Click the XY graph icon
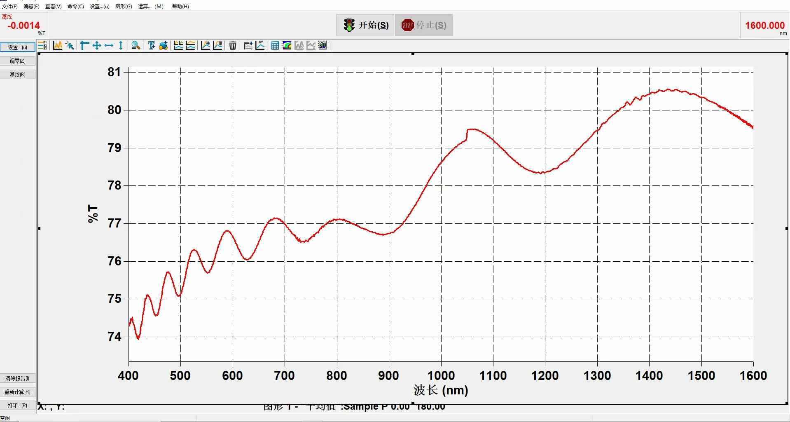 click(x=260, y=45)
